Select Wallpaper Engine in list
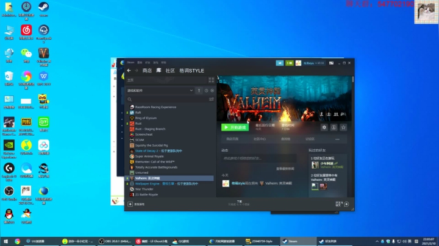This screenshot has height=246, width=439. pyautogui.click(x=166, y=184)
